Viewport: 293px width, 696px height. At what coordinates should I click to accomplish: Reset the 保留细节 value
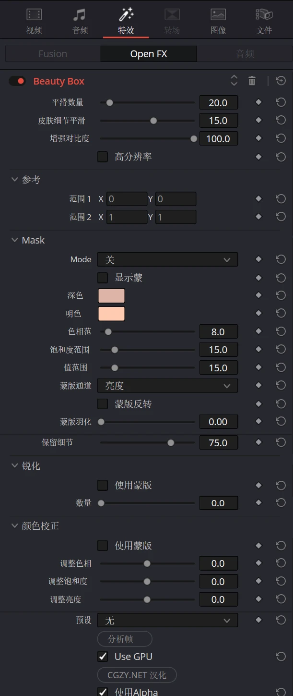[281, 442]
